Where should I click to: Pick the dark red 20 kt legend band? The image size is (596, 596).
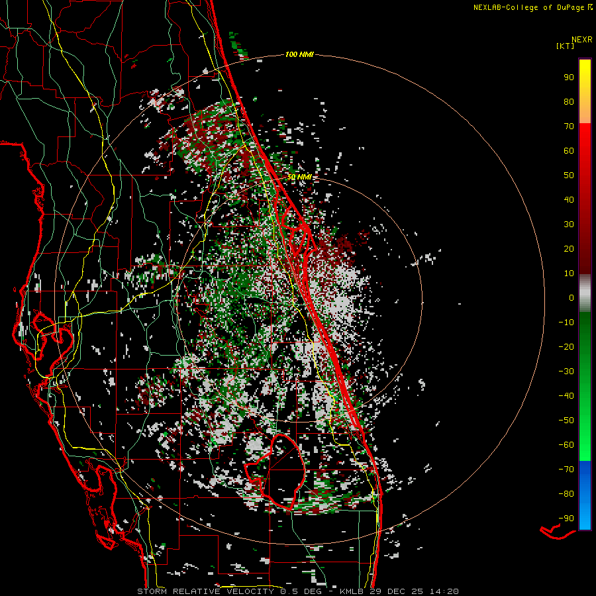(x=585, y=248)
